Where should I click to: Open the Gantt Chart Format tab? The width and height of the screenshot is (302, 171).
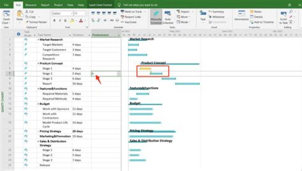click(x=102, y=3)
